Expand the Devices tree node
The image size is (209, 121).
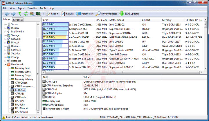[x=5, y=46]
